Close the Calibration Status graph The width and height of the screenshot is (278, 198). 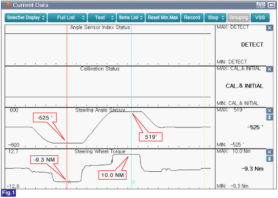[x=269, y=69]
